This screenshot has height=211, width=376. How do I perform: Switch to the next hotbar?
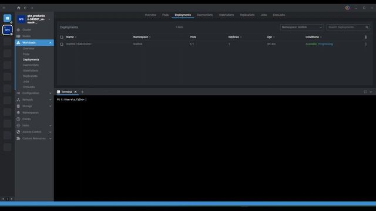click(11, 199)
